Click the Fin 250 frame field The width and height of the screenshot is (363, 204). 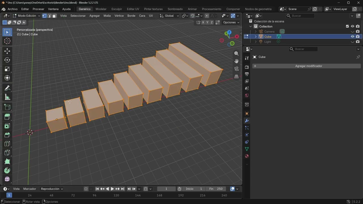click(216, 189)
